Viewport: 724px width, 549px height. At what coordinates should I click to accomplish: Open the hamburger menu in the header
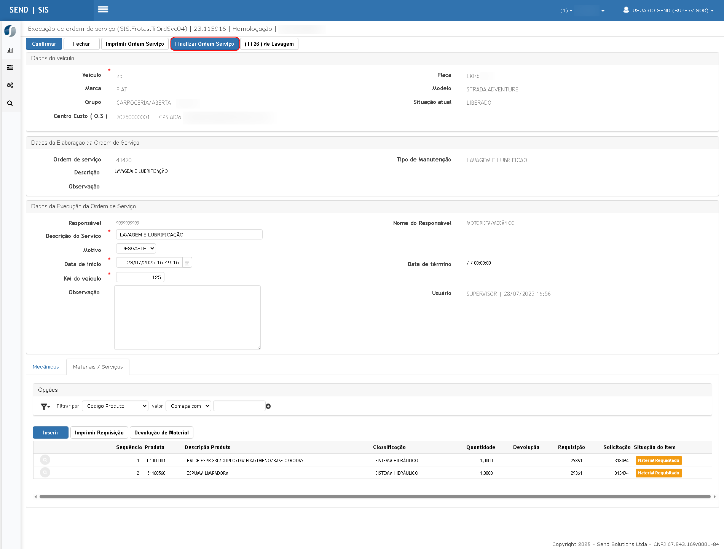103,10
